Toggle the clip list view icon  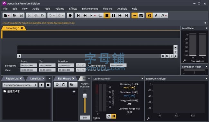(141, 16)
